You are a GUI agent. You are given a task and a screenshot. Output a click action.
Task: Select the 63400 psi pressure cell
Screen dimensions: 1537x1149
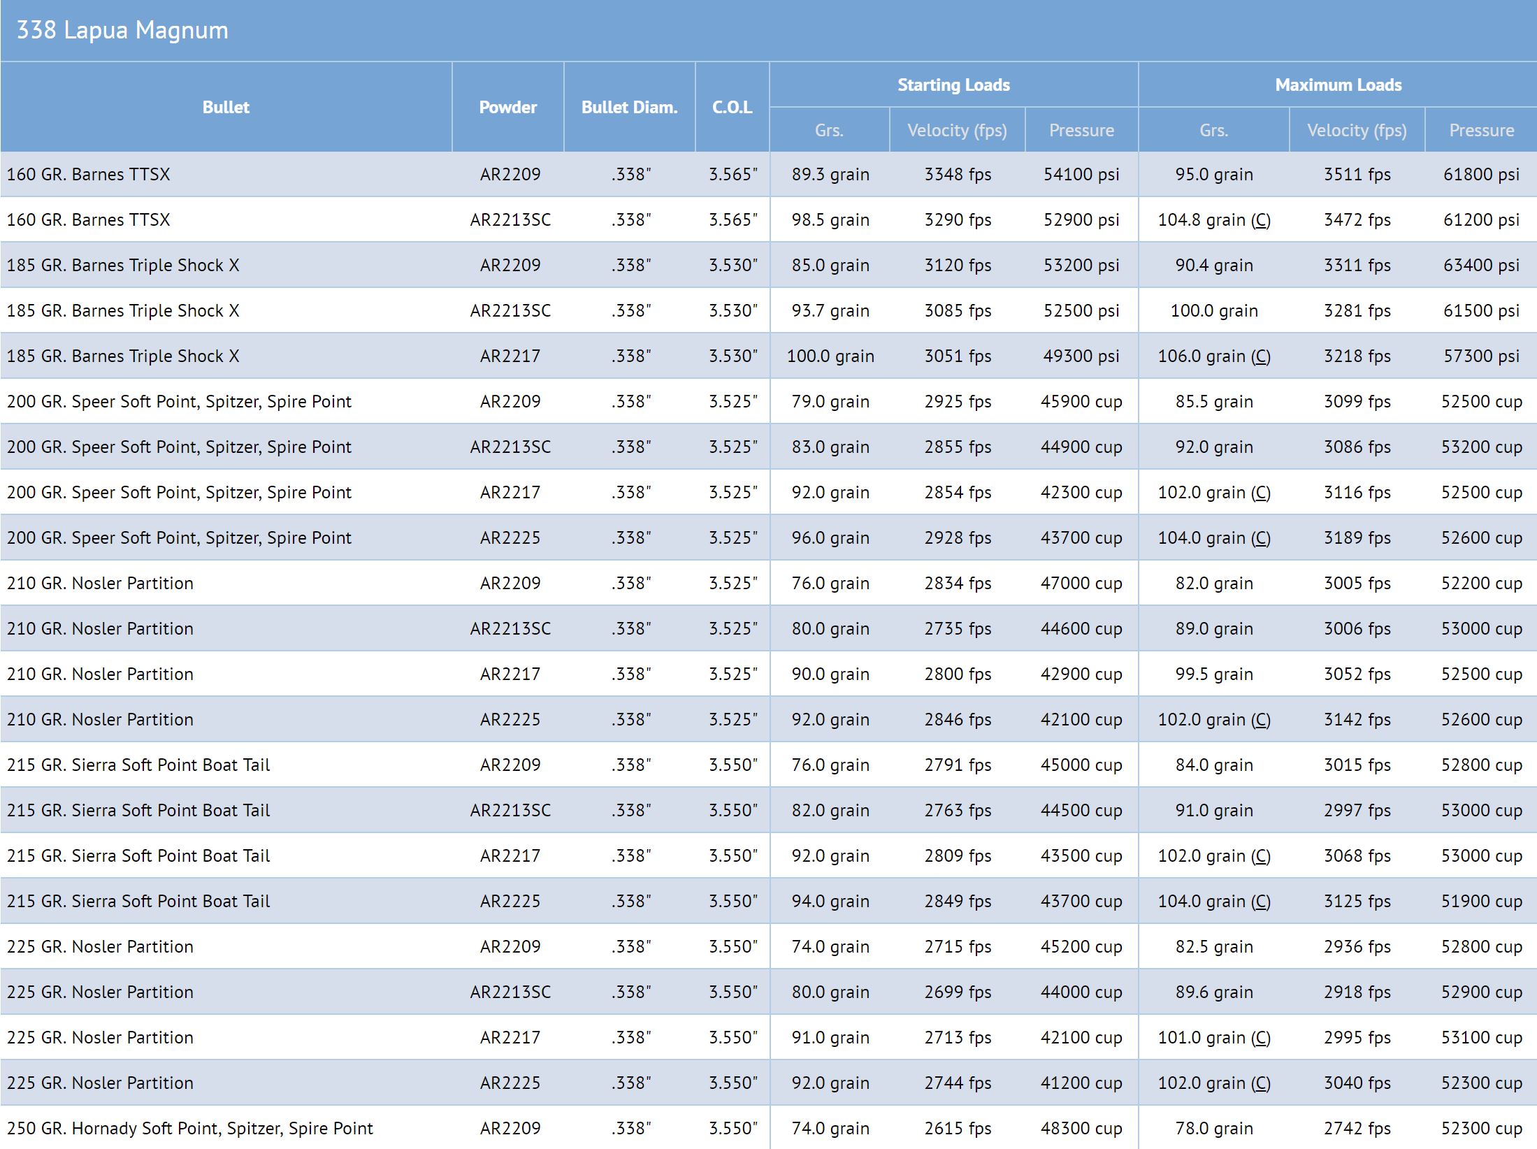1482,265
